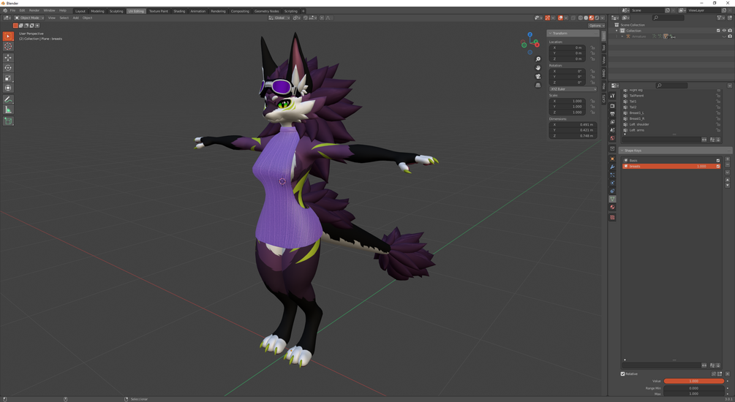Open the Particles properties tab
The width and height of the screenshot is (735, 402).
(x=612, y=175)
